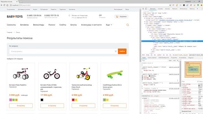Expand computed box-sizing property
Image resolution: width=203 pixels, height=114 pixels.
(x=182, y=84)
